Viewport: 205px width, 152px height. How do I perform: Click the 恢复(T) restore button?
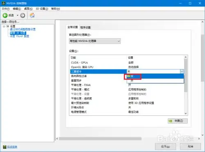click(178, 121)
